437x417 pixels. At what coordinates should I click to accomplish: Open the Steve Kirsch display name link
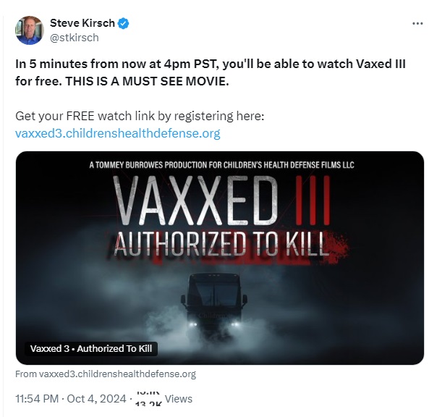82,23
